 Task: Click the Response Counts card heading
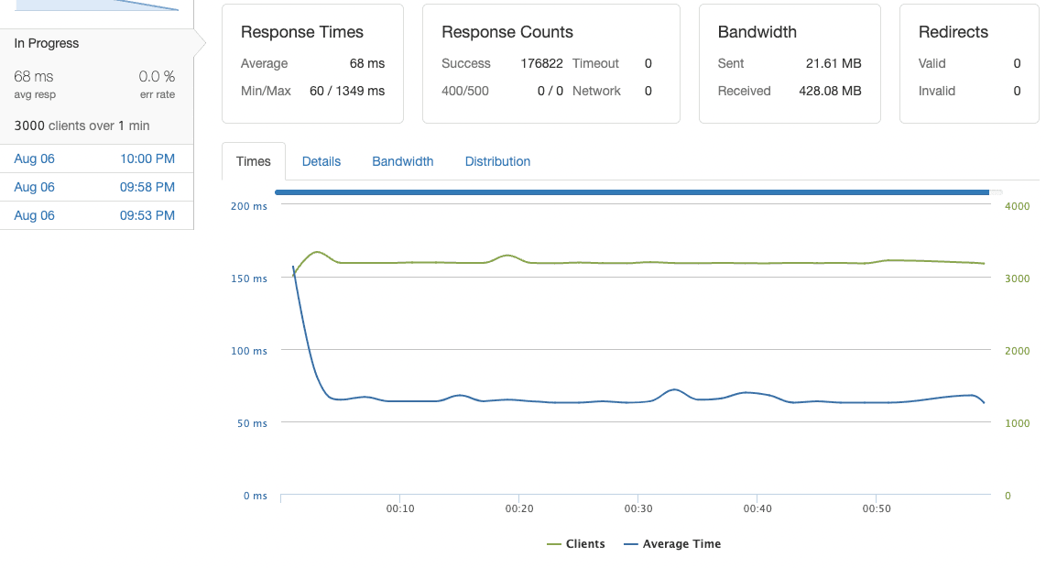coord(507,32)
